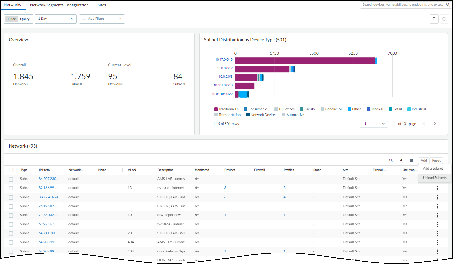Click the Traditional IT legend swatch
The height and width of the screenshot is (264, 453).
(216, 109)
